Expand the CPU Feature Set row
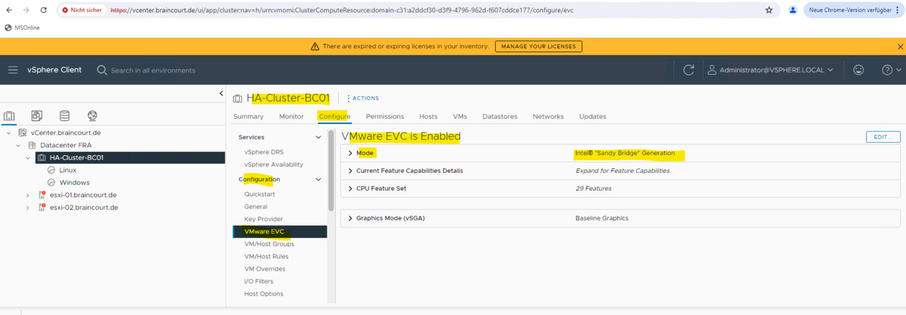 click(x=350, y=189)
